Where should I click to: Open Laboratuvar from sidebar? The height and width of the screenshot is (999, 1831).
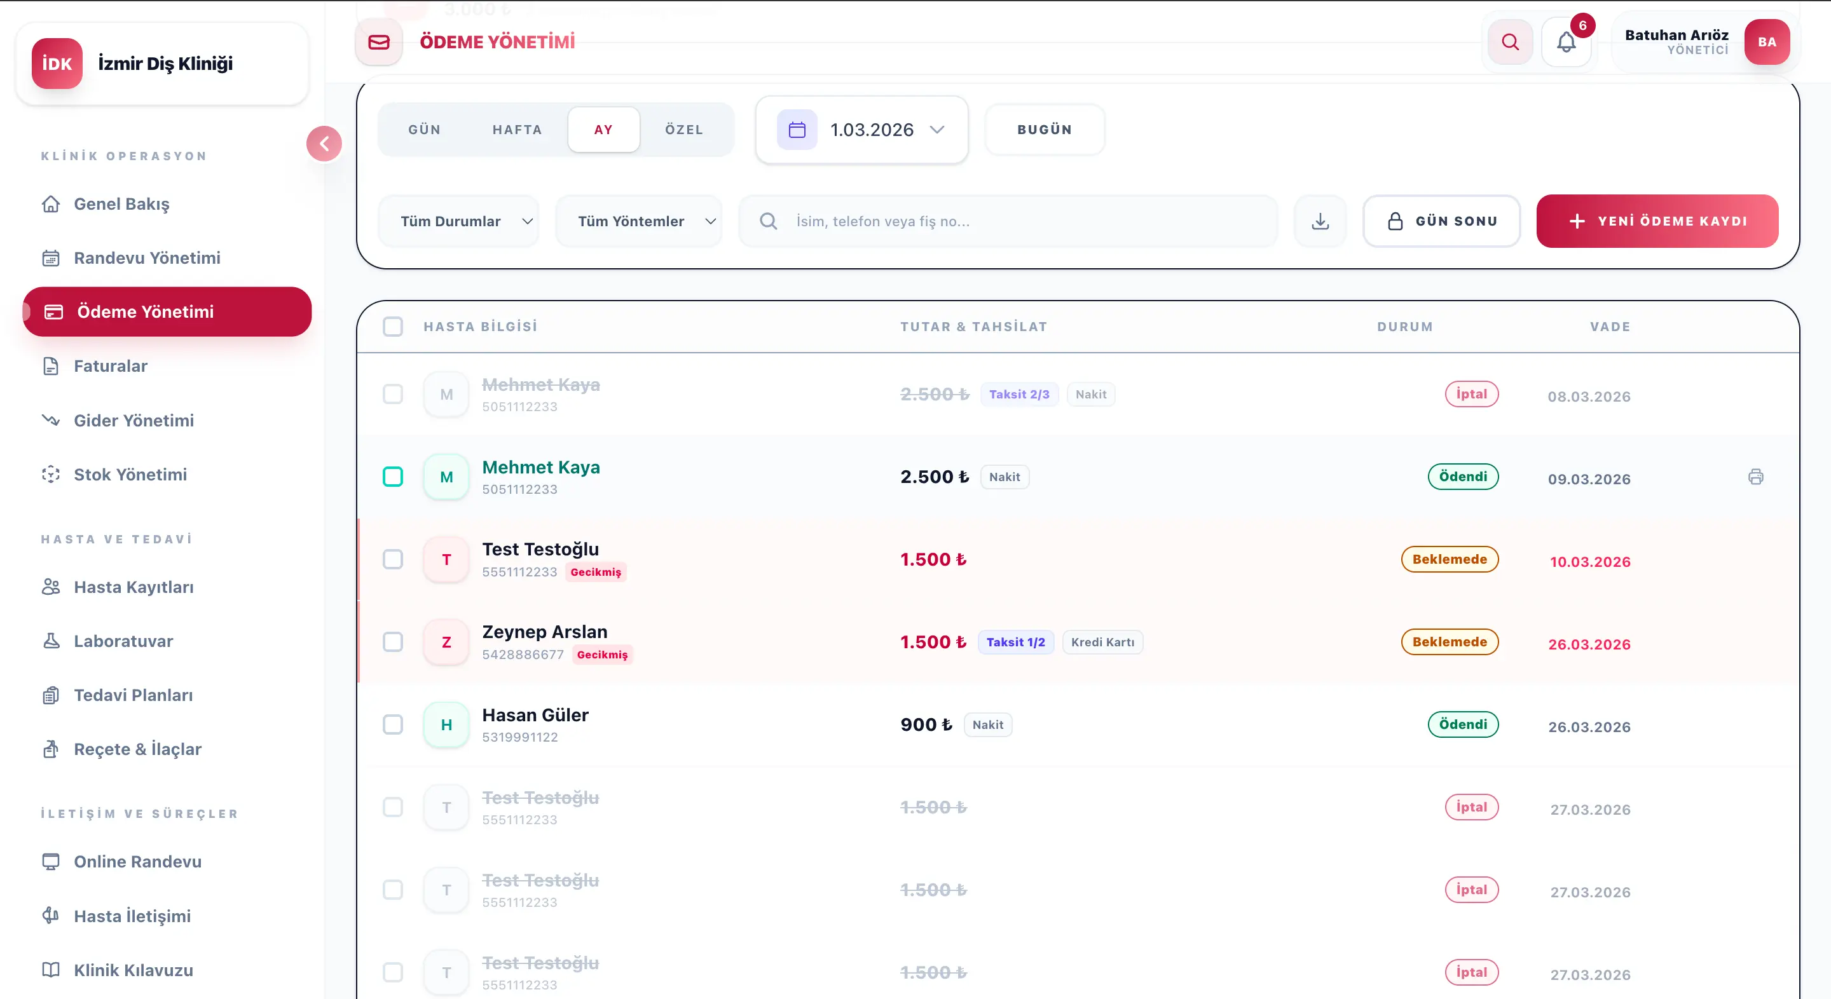pos(123,641)
